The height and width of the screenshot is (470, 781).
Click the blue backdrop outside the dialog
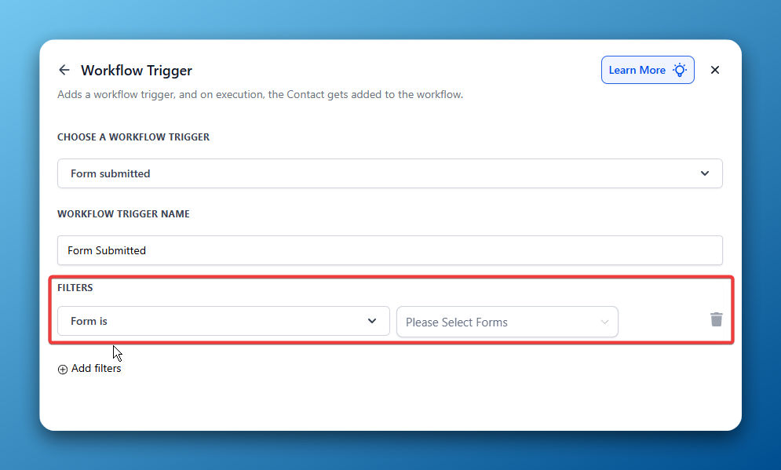click(x=390, y=450)
